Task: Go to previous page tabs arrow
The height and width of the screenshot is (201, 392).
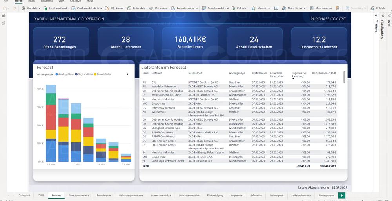Action: pyautogui.click(x=9, y=196)
